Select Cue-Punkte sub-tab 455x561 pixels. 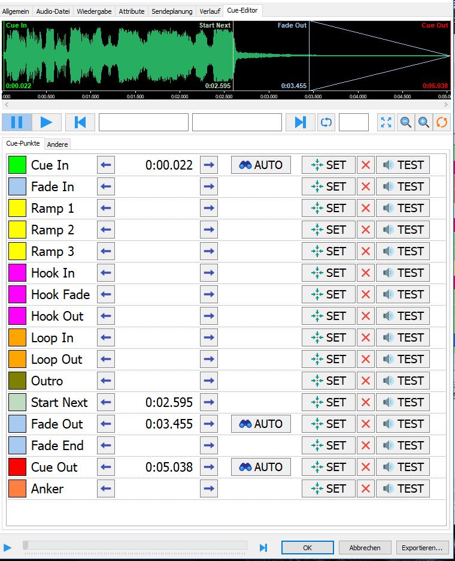23,143
